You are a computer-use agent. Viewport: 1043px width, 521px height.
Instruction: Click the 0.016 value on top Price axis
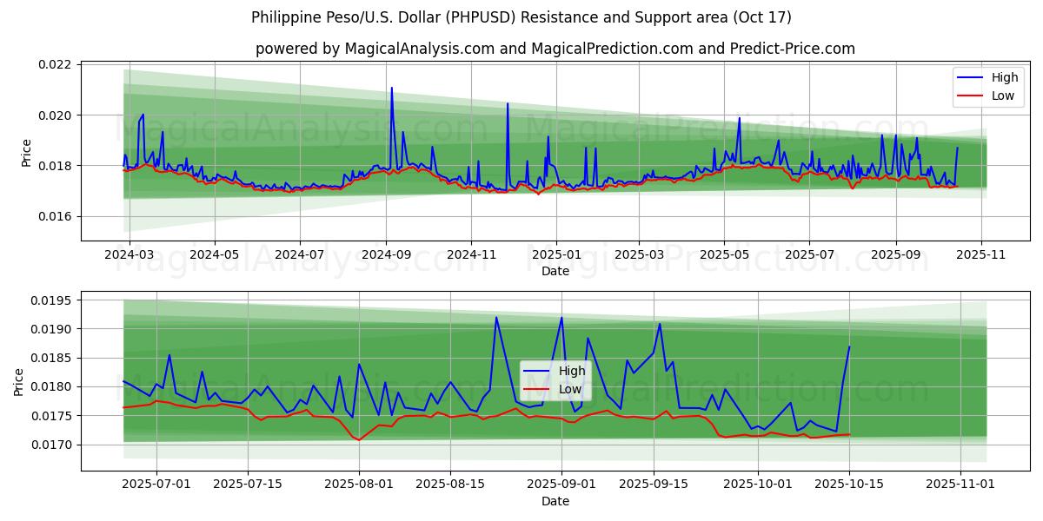pos(56,216)
